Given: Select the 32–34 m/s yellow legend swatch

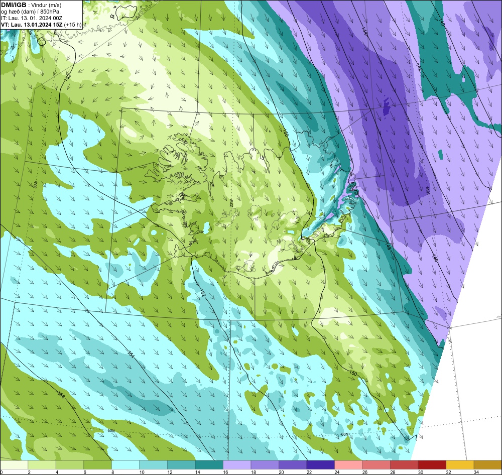Looking at the screenshot, I should pyautogui.click(x=460, y=464).
